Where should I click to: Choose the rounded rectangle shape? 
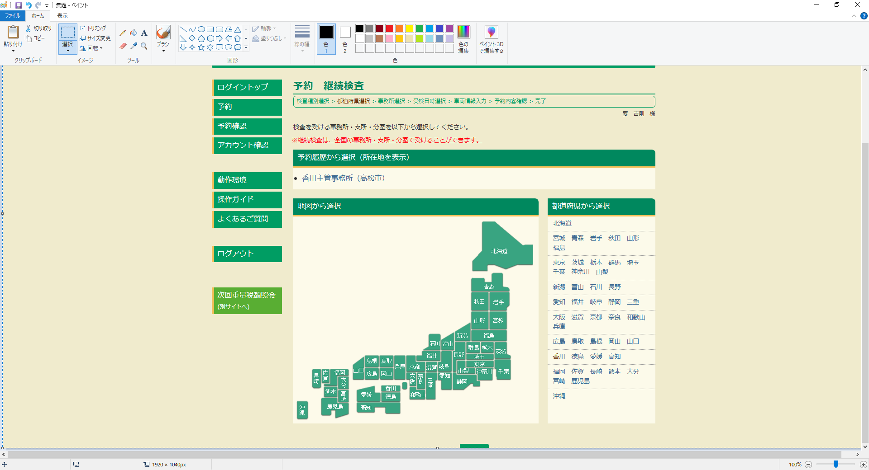(220, 29)
